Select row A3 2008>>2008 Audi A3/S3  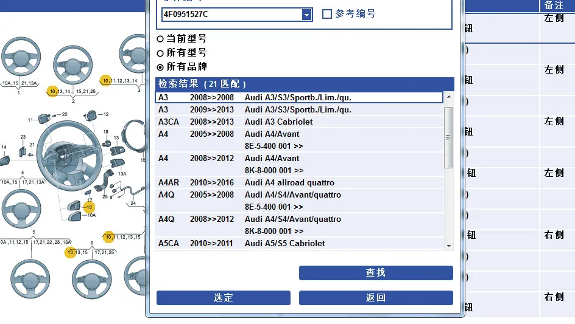299,97
